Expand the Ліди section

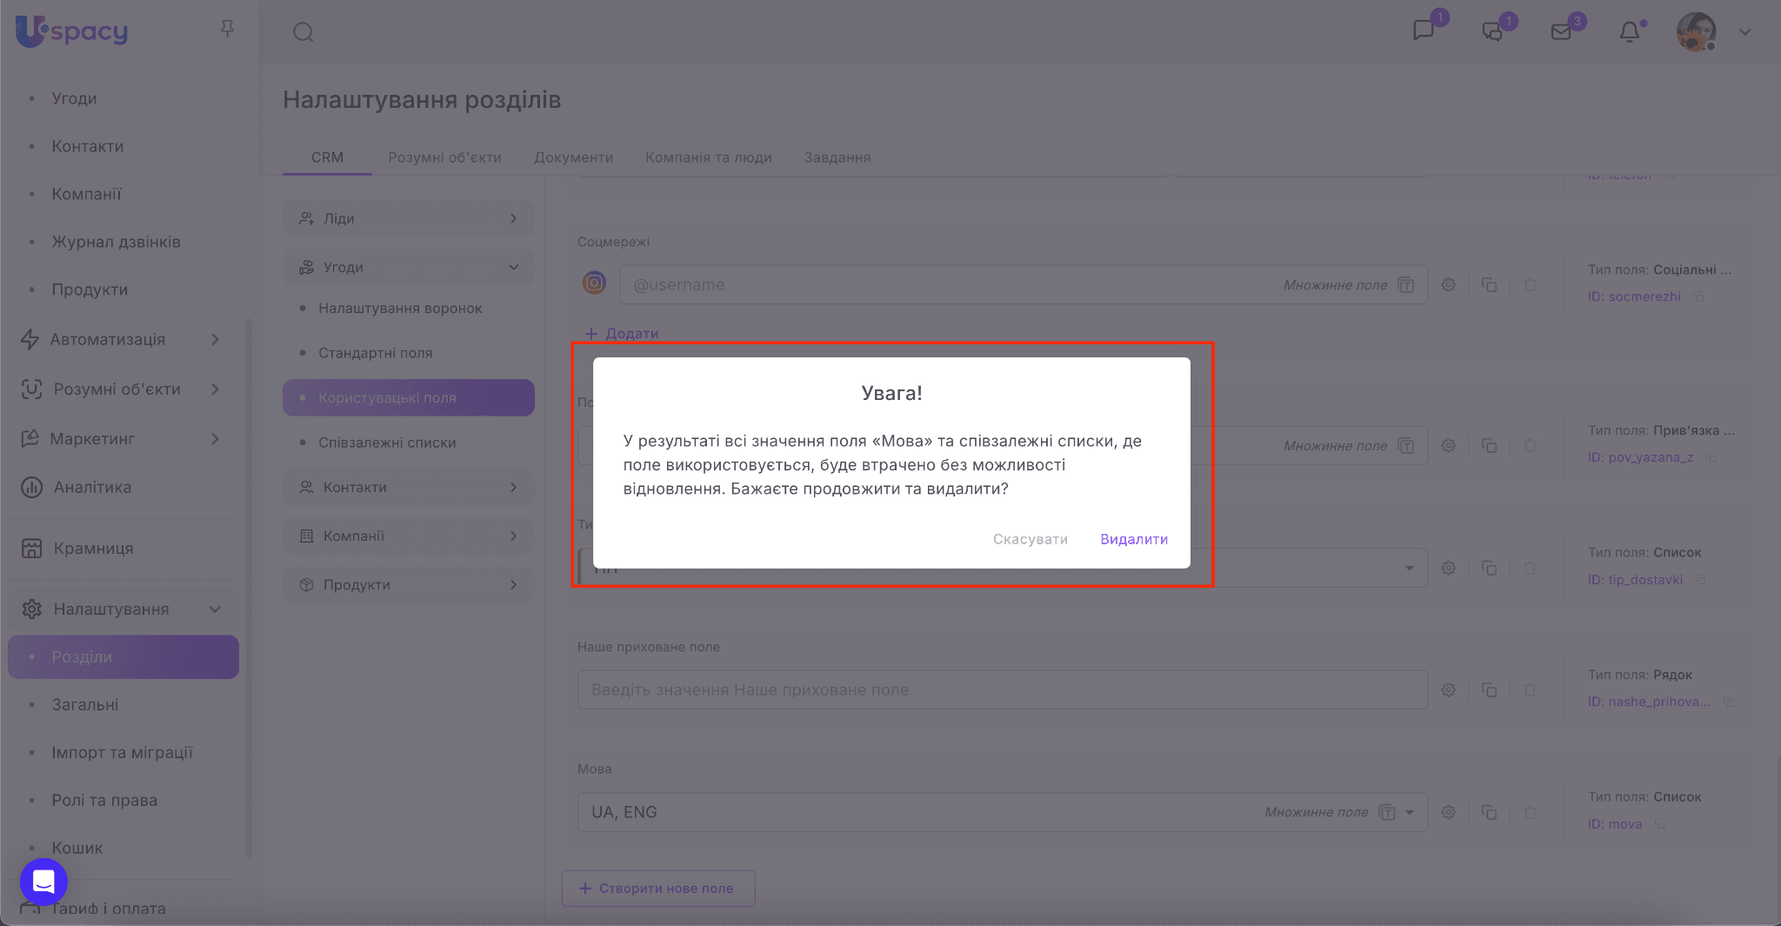[513, 219]
